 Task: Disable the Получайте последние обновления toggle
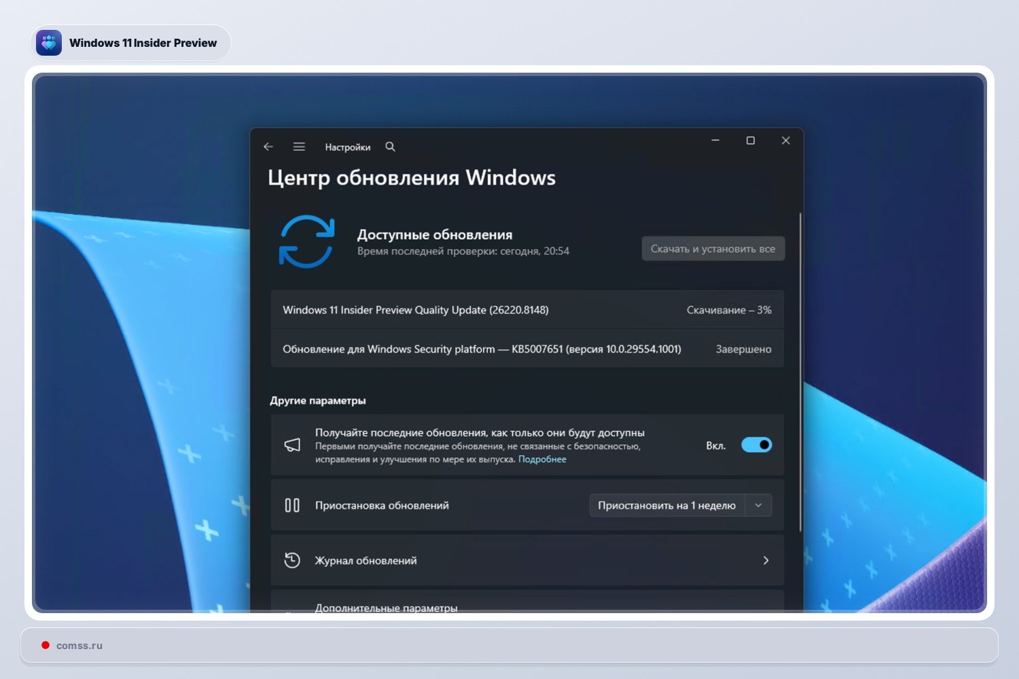tap(757, 445)
